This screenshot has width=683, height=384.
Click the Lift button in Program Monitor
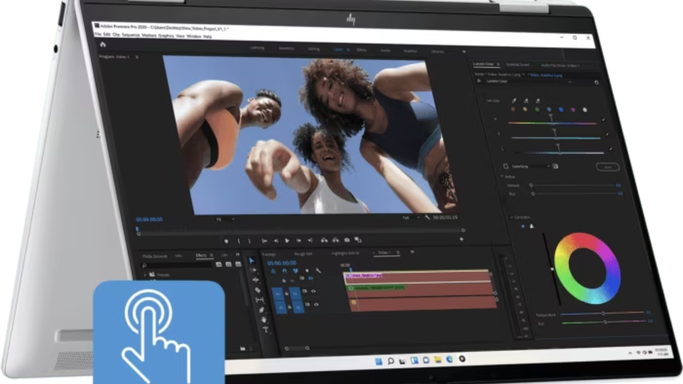[x=324, y=240]
